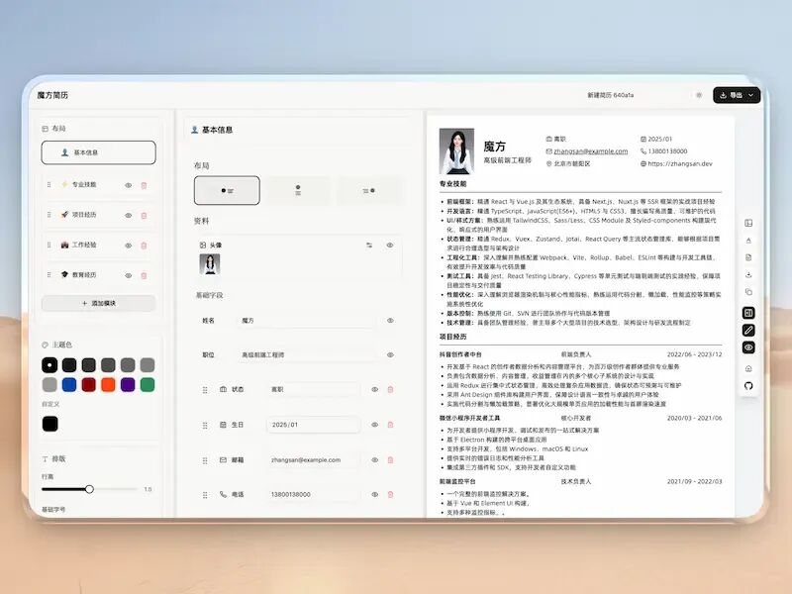Click the 行高 line height slider handle
Viewport: 792px width, 594px height.
coord(89,489)
